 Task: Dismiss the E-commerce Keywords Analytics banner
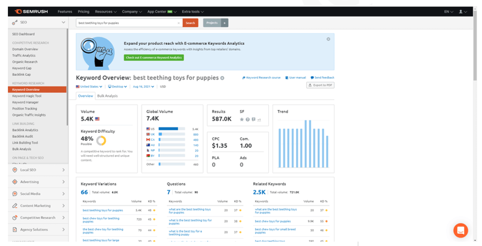(x=328, y=39)
